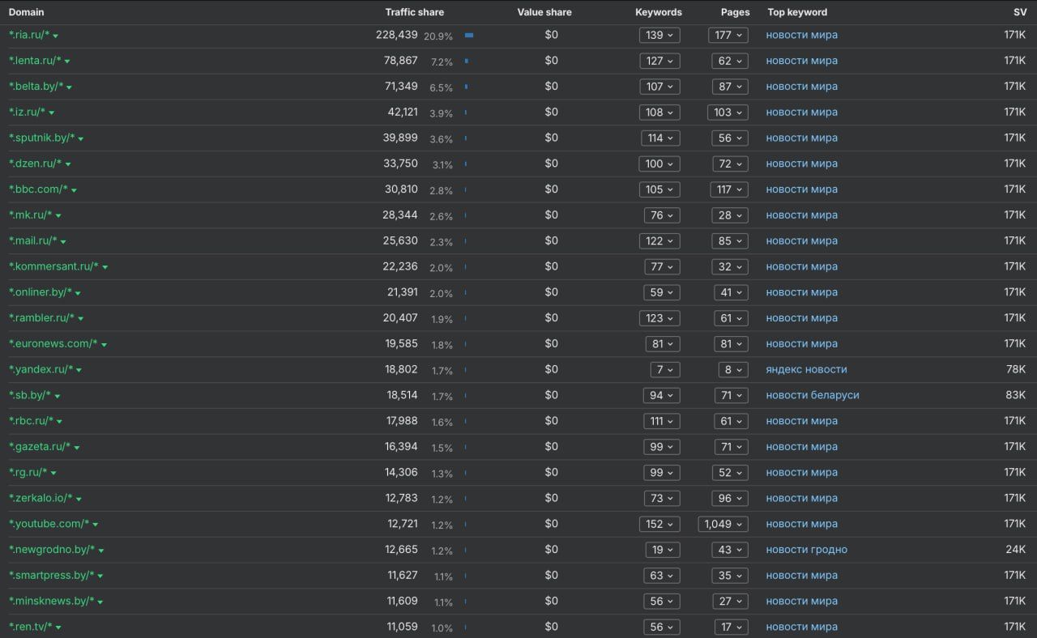This screenshot has height=638, width=1037.
Task: Click the caret beside *.sputnik.by/*
Action: coord(81,139)
